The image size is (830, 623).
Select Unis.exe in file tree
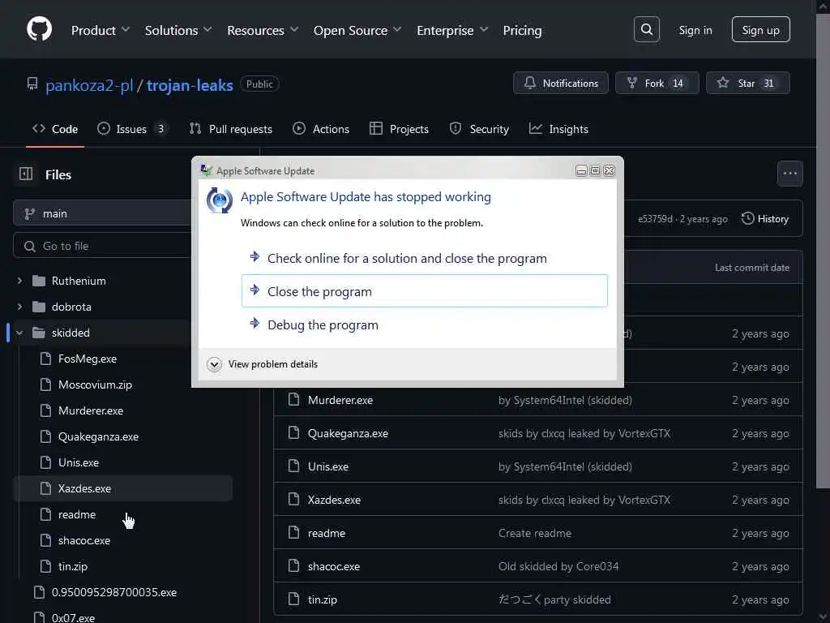79,462
